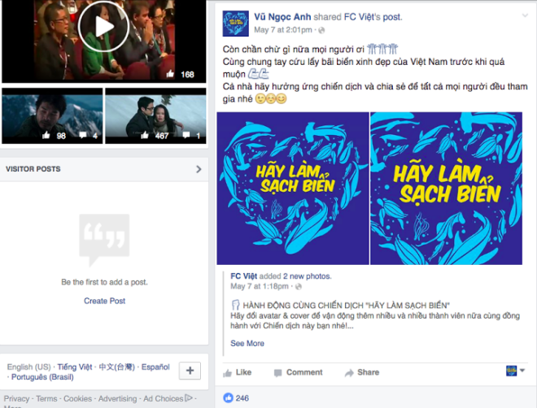Click Vũ Ngọc Anh profile avatar
The image size is (537, 408).
(237, 23)
